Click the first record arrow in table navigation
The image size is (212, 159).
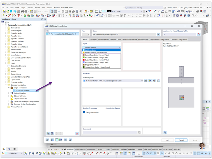pos(49,150)
